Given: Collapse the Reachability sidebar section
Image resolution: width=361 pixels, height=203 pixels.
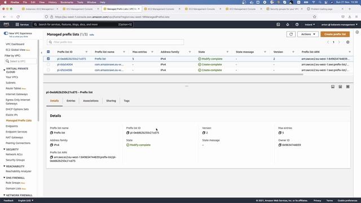Looking at the screenshot, I should click(x=4, y=166).
